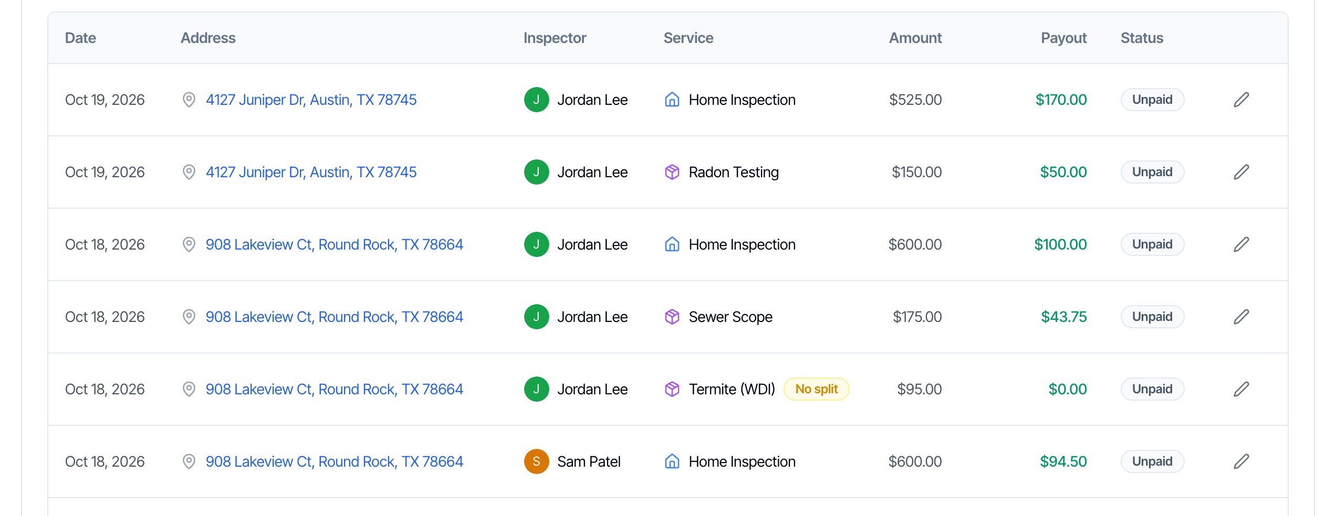Viewport: 1336px width, 516px height.
Task: Click the Inspector column header
Action: (555, 38)
